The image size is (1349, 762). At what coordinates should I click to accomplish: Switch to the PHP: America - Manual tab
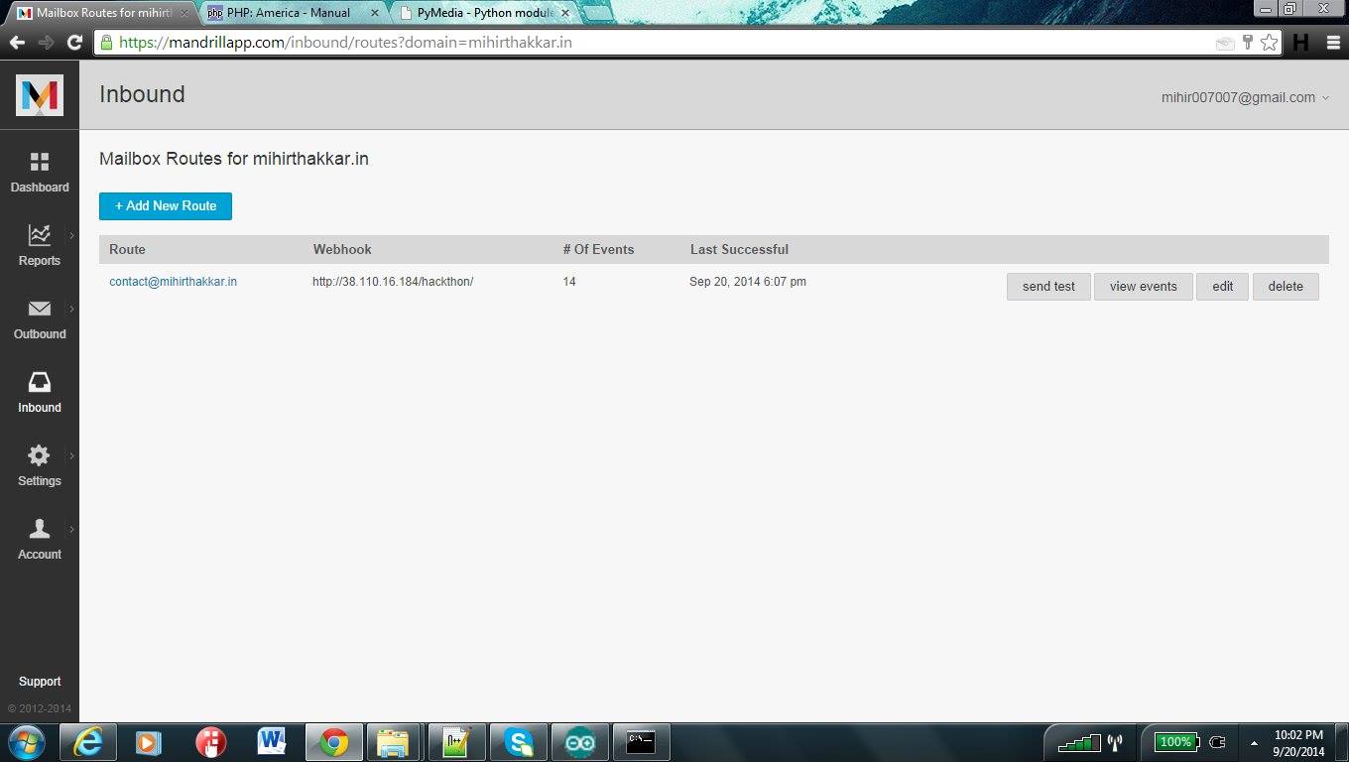point(290,13)
